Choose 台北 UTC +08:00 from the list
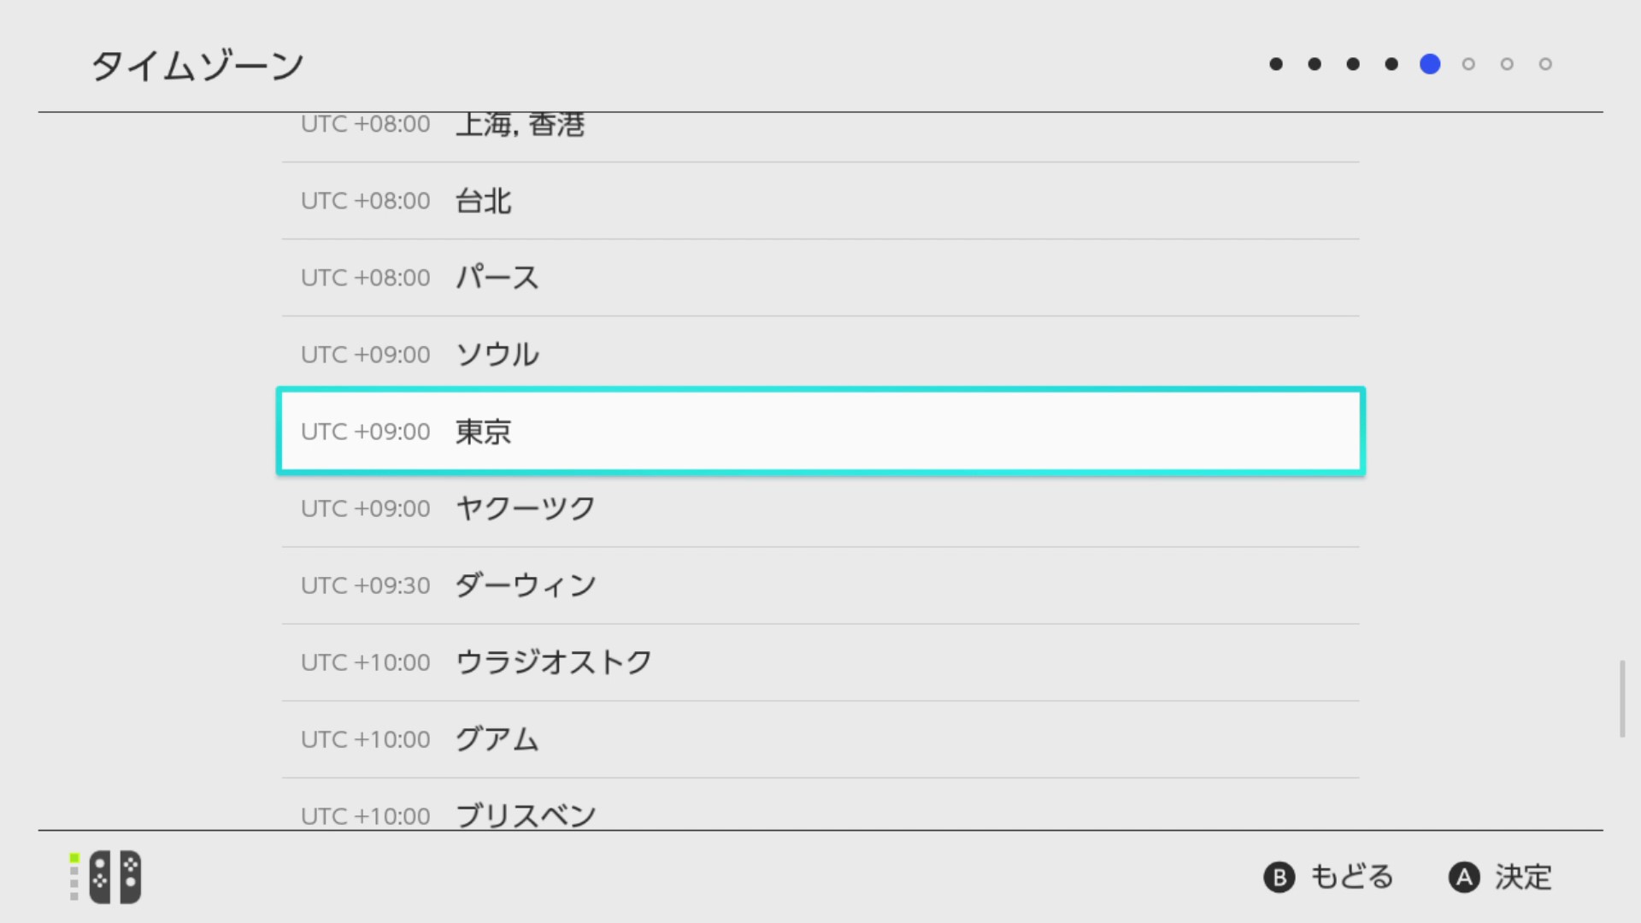The image size is (1641, 923). (x=820, y=201)
